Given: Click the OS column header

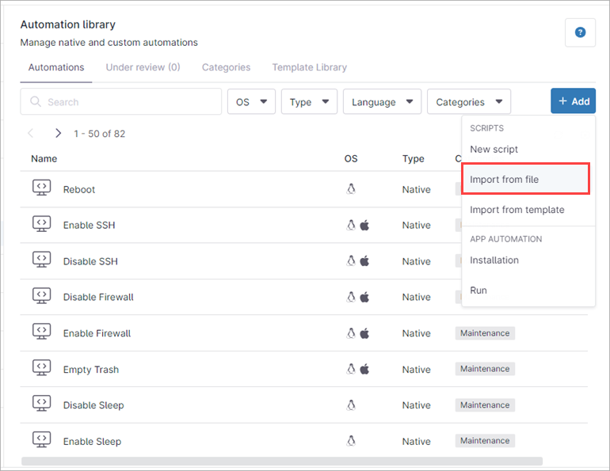Looking at the screenshot, I should [x=350, y=158].
